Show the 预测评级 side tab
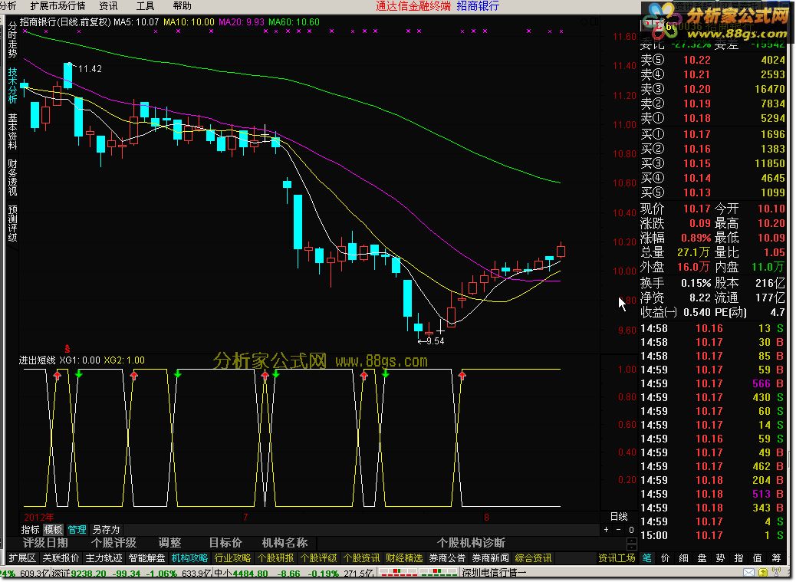The width and height of the screenshot is (796, 582). click(x=12, y=223)
